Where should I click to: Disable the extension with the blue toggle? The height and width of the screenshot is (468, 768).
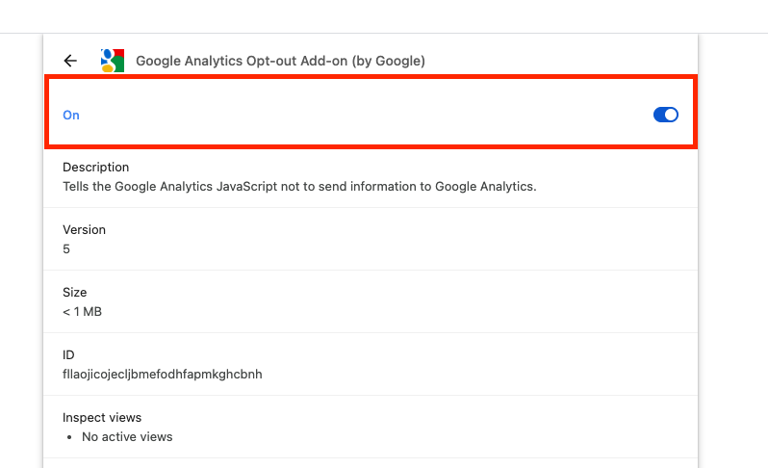pyautogui.click(x=666, y=115)
